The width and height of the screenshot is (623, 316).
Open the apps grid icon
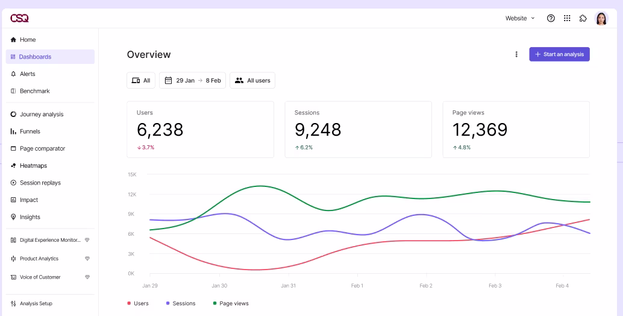click(567, 18)
